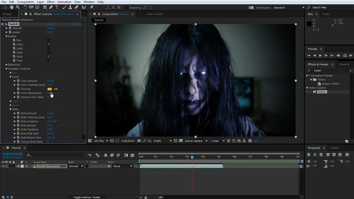
Task: Select the Unified Camera tool
Action: pyautogui.click(x=31, y=7)
